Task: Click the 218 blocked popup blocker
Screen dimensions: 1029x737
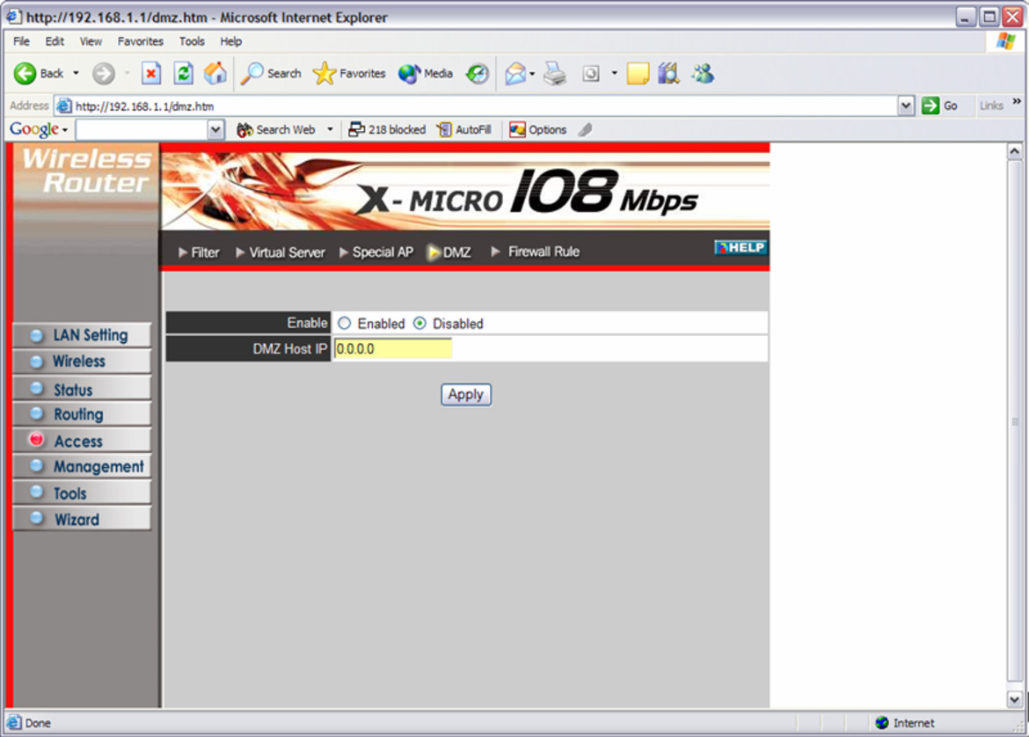Action: 387,130
